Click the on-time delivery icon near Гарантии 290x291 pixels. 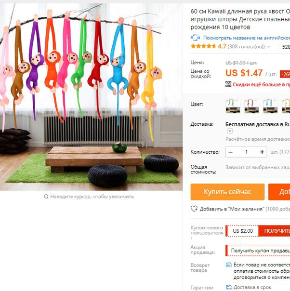coord(229,287)
